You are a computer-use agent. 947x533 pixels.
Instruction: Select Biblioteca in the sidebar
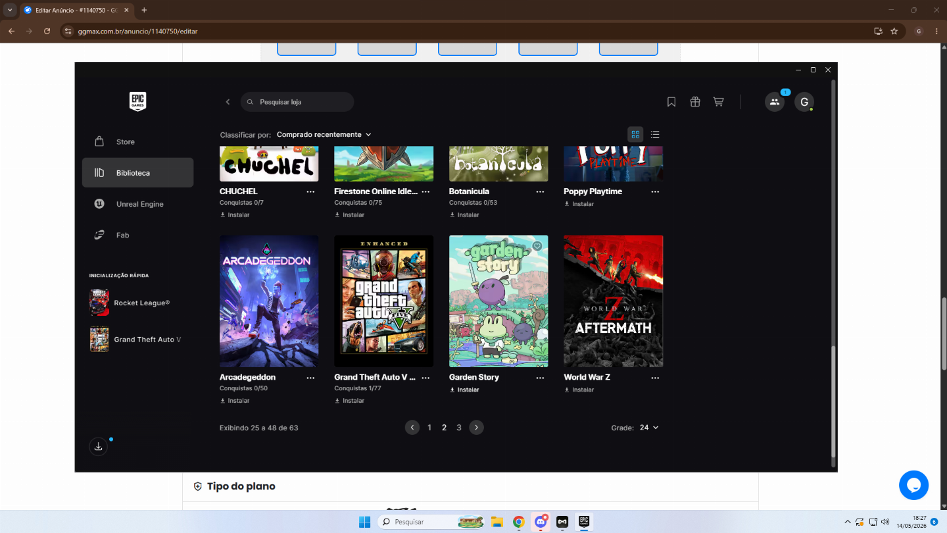(x=137, y=172)
